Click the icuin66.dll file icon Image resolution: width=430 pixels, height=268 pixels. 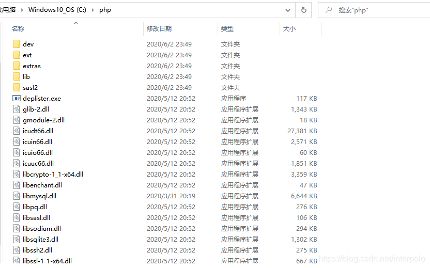[x=17, y=141]
